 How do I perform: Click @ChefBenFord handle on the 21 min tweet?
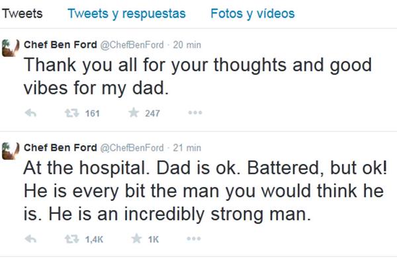(x=131, y=147)
